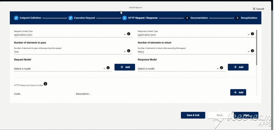The image size is (274, 130).
Task: Click the Execution Request pencil step icon
Action: (71, 18)
